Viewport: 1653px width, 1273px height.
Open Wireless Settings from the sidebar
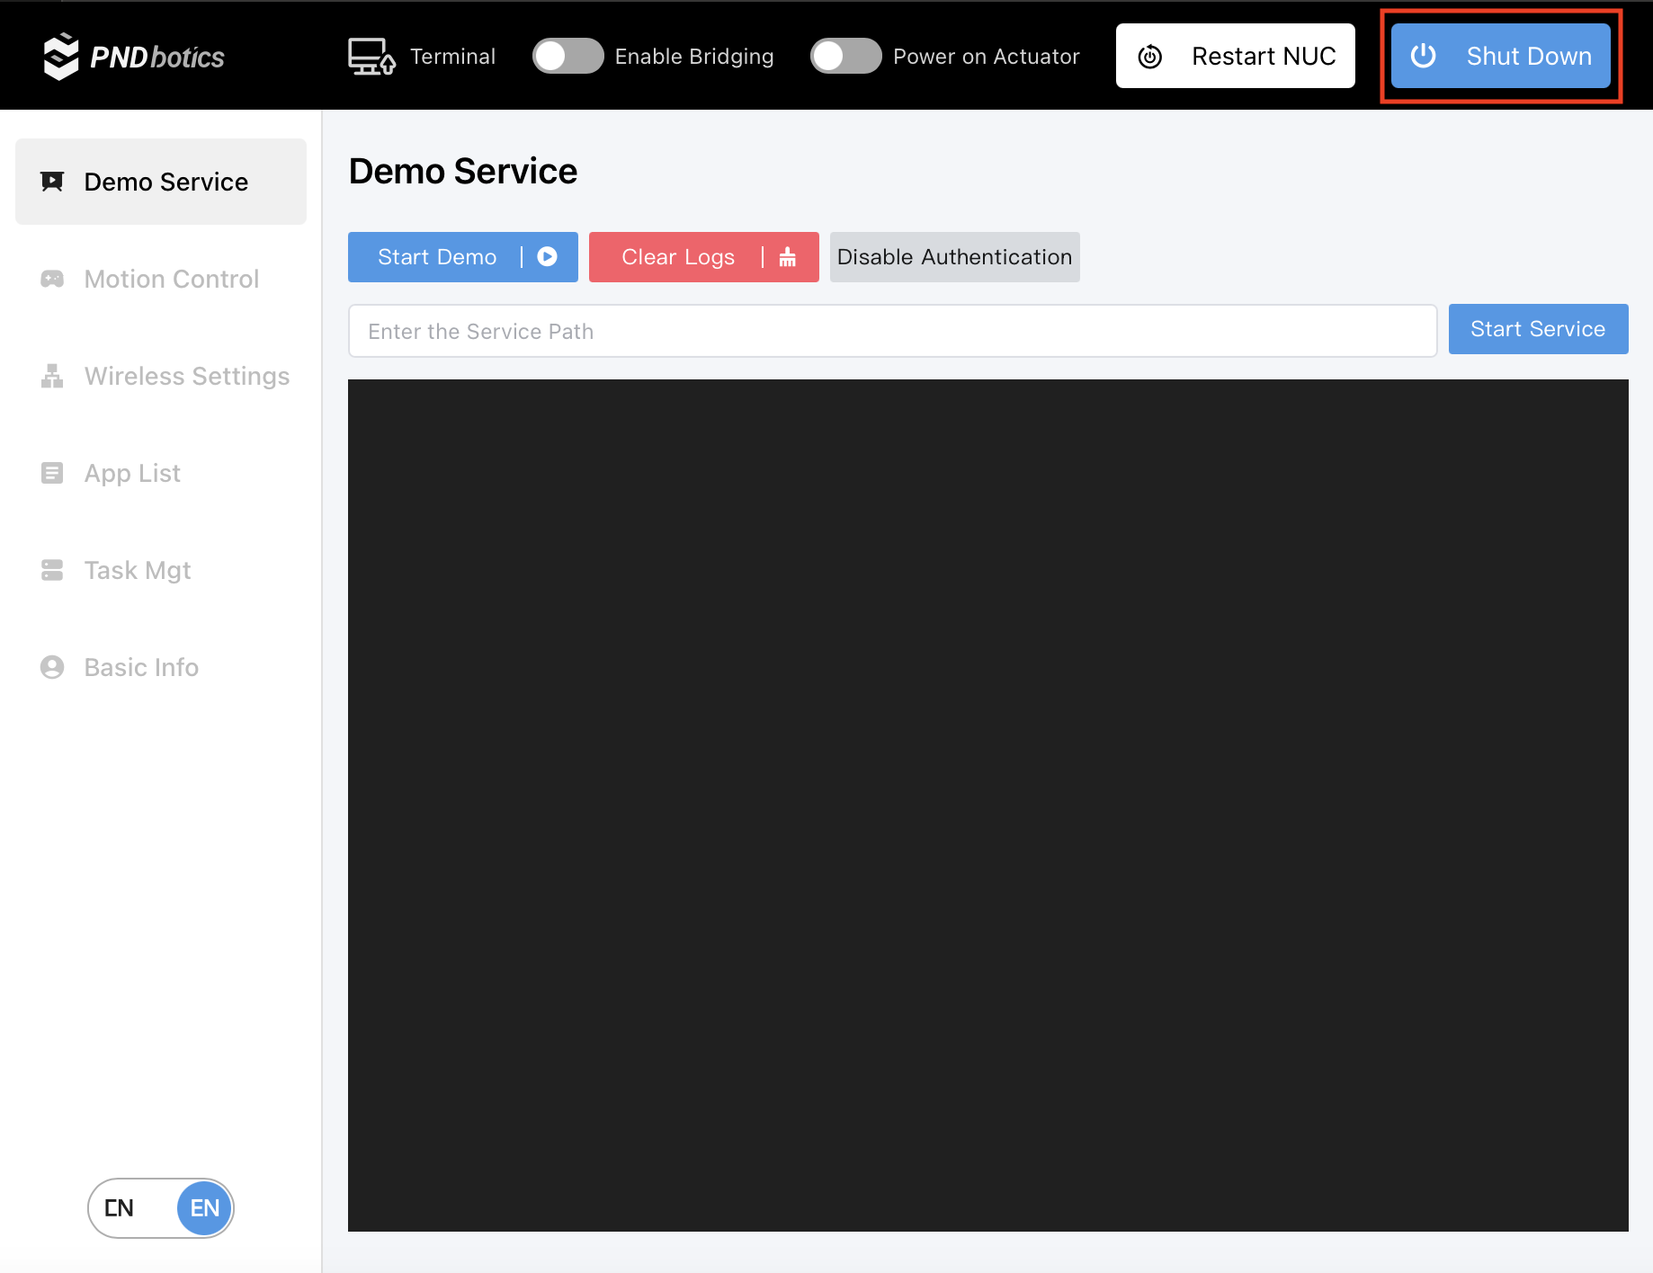pos(186,376)
